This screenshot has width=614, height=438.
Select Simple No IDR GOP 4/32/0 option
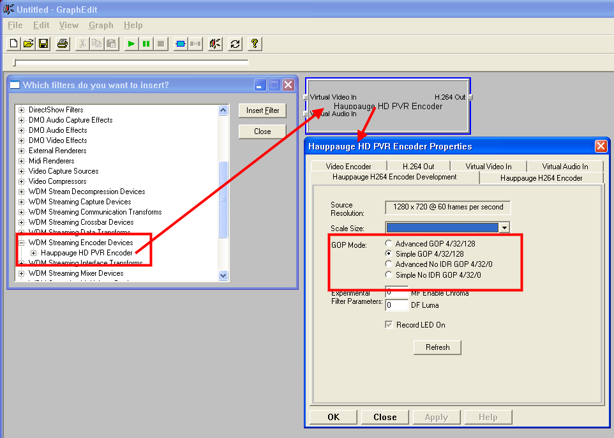(x=389, y=275)
